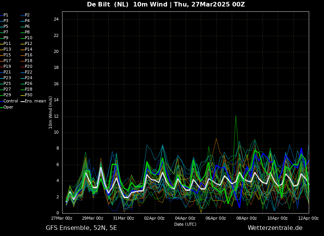This screenshot has height=236, width=324.
Task: Open the Wetterzentrale.de link
Action: pos(275,228)
